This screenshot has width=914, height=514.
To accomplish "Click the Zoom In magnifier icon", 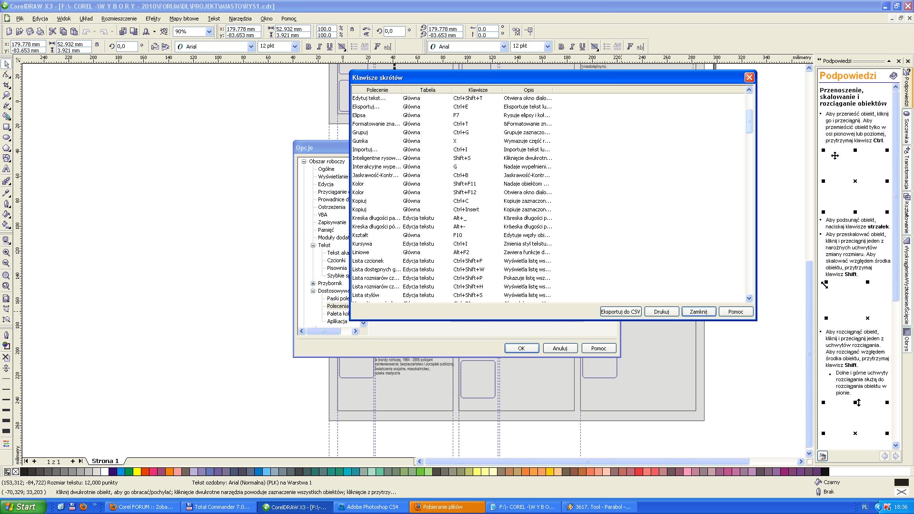I will coord(6,253).
